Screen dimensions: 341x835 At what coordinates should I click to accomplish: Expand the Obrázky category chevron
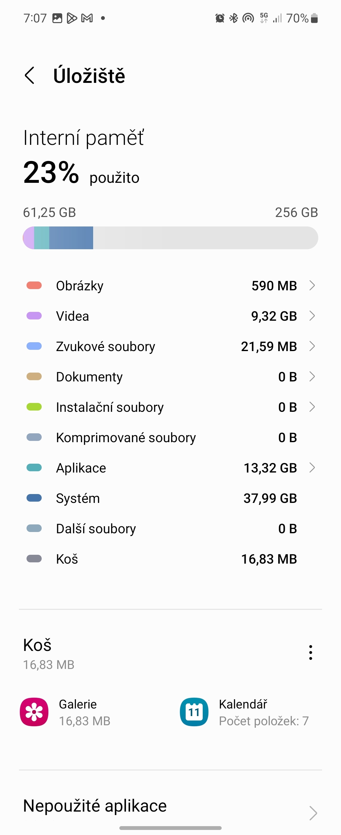click(x=312, y=286)
